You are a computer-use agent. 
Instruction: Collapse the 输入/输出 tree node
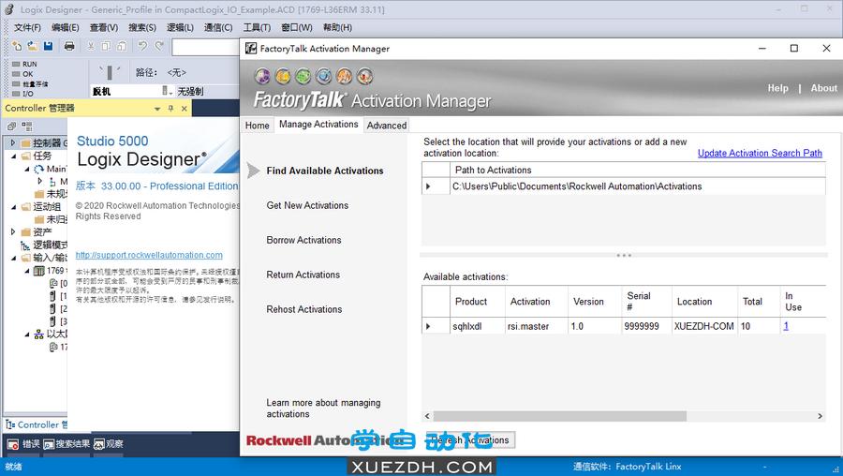click(x=13, y=258)
